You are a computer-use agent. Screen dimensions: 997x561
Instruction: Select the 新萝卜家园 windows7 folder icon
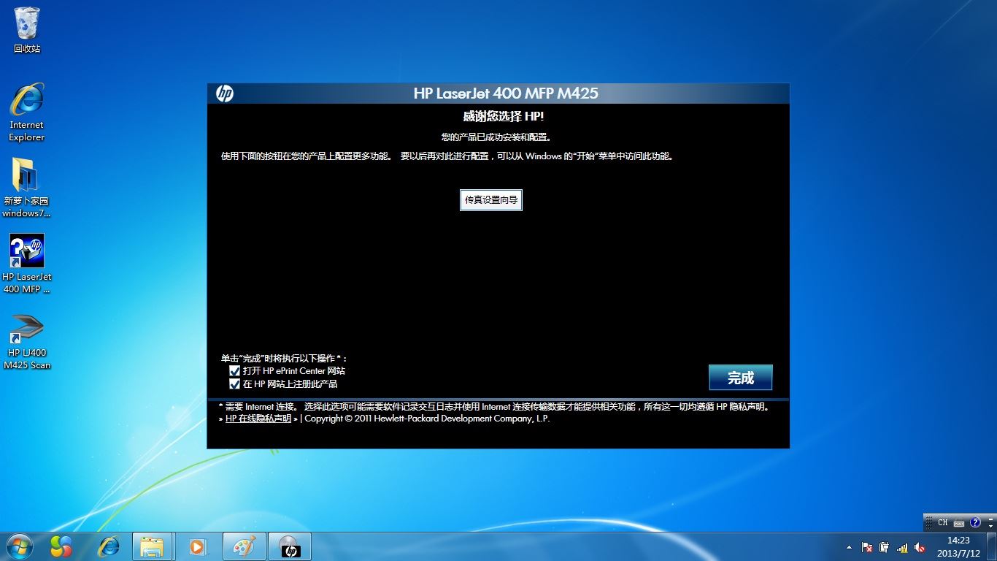coord(27,188)
